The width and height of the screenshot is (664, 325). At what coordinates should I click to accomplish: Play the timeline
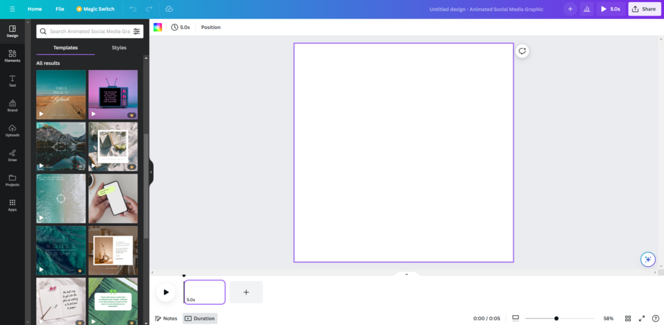click(x=166, y=292)
